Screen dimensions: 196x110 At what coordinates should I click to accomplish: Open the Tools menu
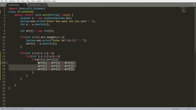[33, 1]
